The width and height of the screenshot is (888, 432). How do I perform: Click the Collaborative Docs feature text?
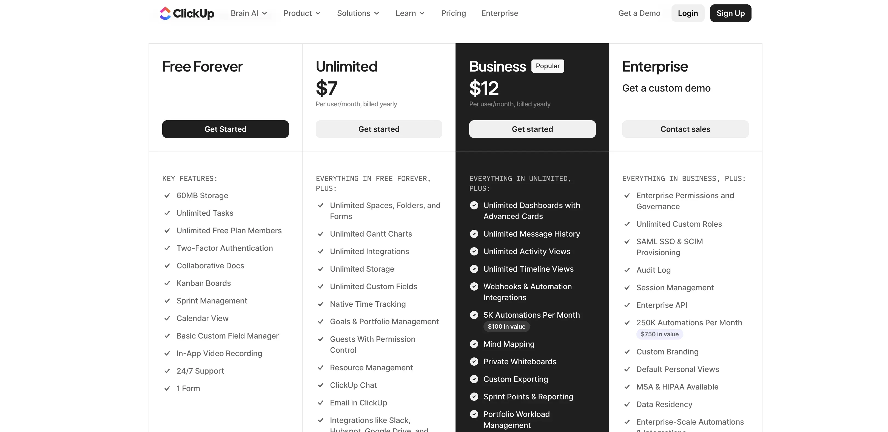point(210,266)
